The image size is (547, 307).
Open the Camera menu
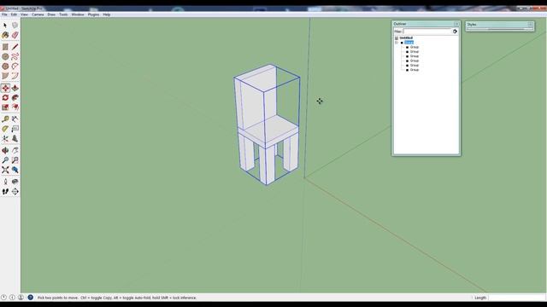tap(38, 14)
